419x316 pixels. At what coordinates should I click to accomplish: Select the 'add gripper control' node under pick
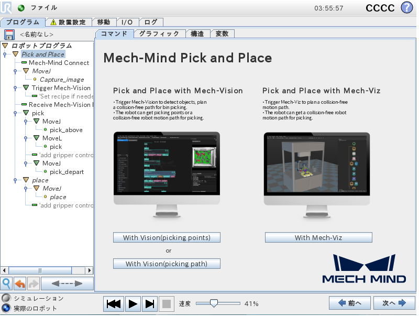click(x=62, y=155)
